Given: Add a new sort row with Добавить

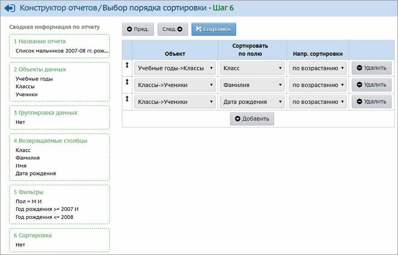Looking at the screenshot, I should (x=252, y=119).
